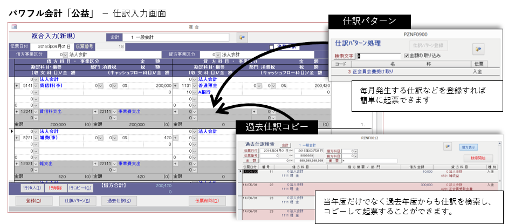Viewport: 515px width, 224px height.
Task: Expand the plus button beside code 5221
Action: [x=17, y=138]
